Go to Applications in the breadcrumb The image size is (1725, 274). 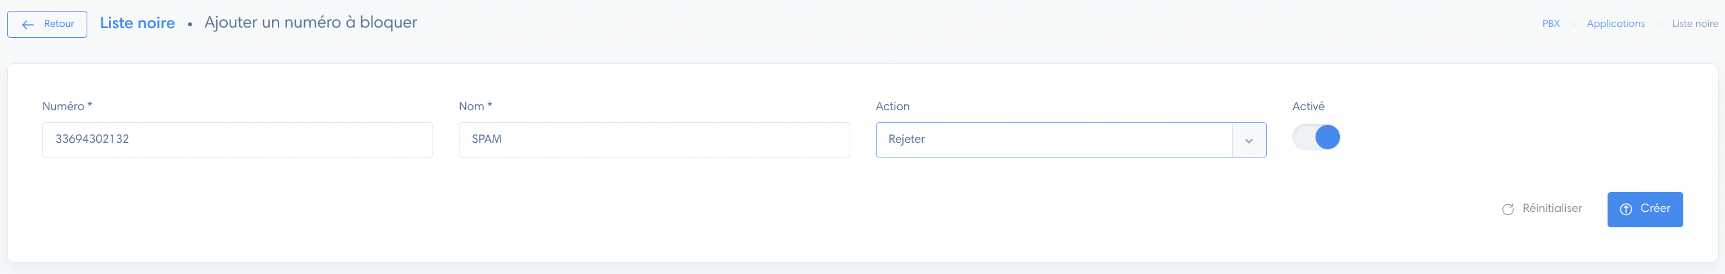[x=1615, y=24]
